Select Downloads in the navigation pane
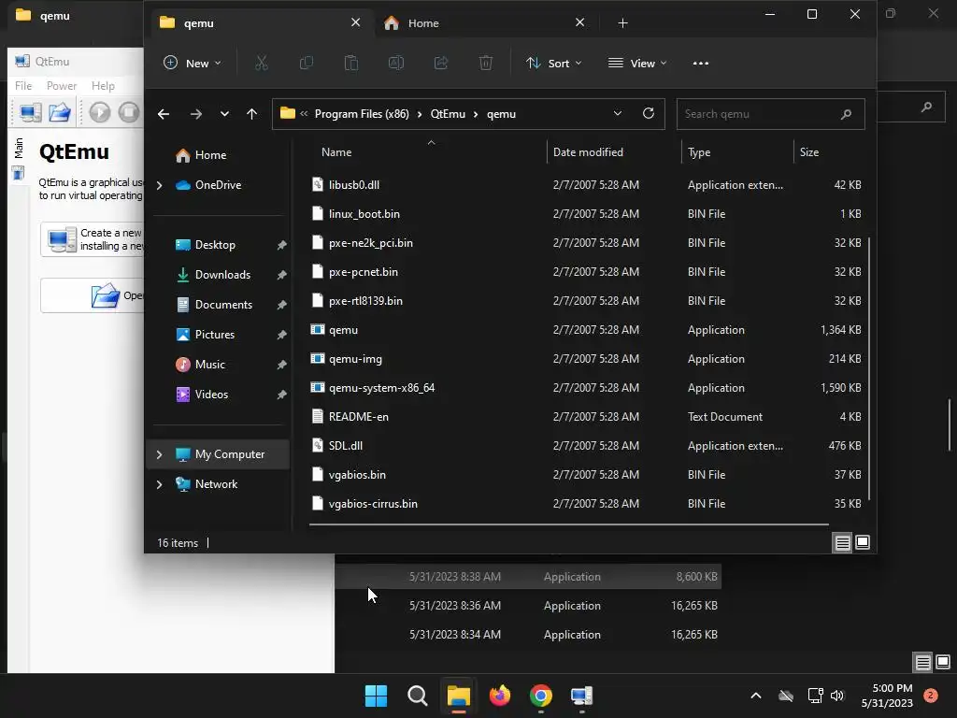The height and width of the screenshot is (718, 957). point(222,275)
